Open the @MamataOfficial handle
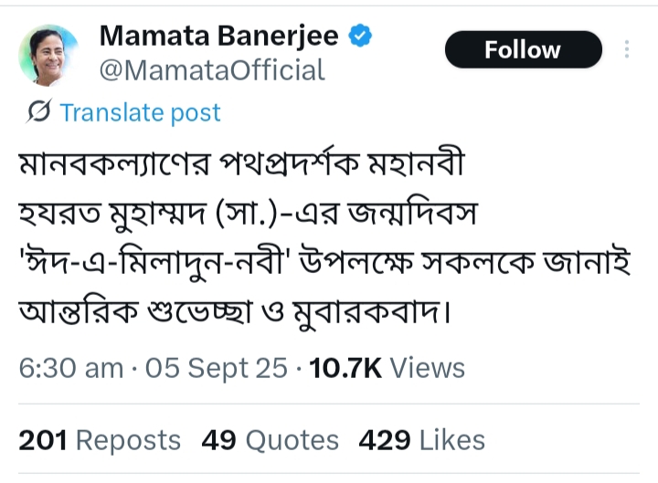Image resolution: width=658 pixels, height=483 pixels. click(x=212, y=69)
